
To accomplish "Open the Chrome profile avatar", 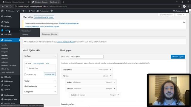I will click(x=184, y=7).
